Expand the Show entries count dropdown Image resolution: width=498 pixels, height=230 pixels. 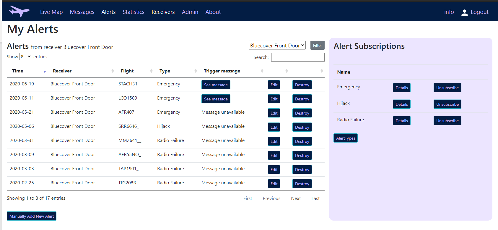tap(26, 57)
